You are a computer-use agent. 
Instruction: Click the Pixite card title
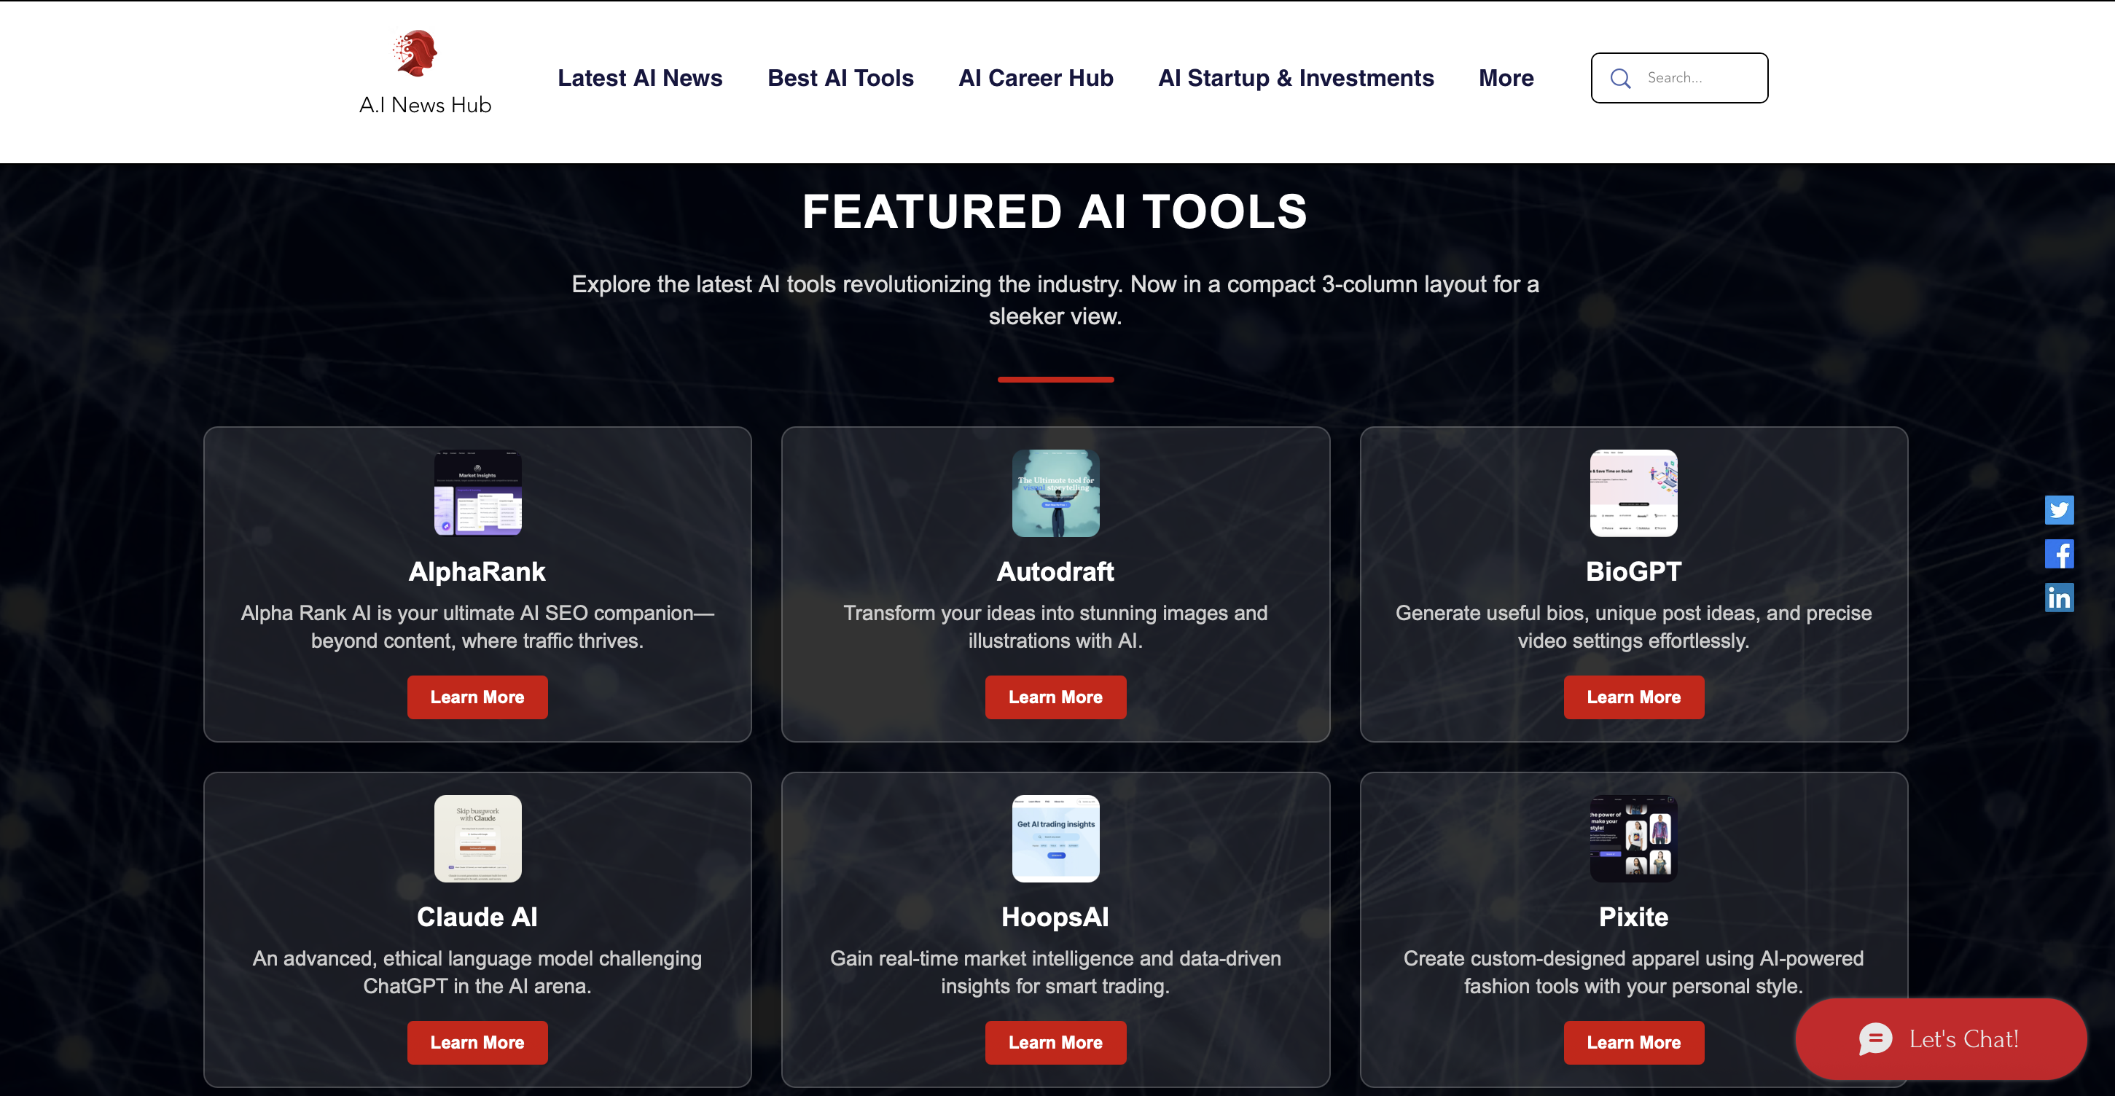(1633, 917)
